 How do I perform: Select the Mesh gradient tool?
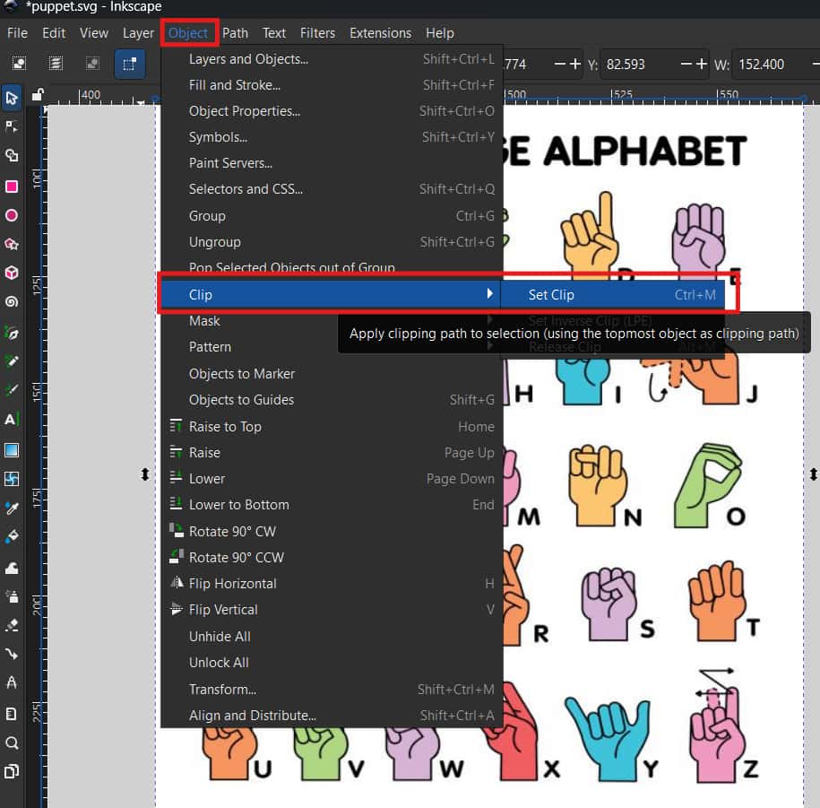(12, 478)
